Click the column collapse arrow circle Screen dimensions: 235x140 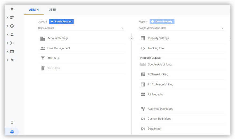coord(131,38)
